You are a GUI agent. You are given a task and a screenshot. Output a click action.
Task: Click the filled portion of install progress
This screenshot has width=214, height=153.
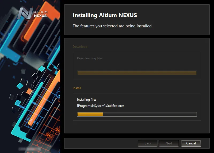(x=90, y=114)
